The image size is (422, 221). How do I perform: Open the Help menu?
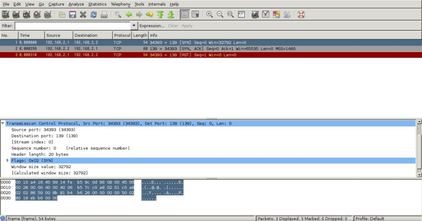coord(174,4)
